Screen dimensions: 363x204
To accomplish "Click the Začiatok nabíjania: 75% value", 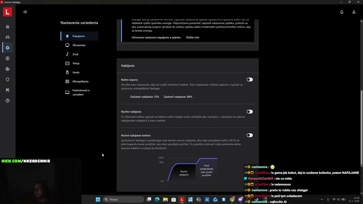I will point(145,97).
